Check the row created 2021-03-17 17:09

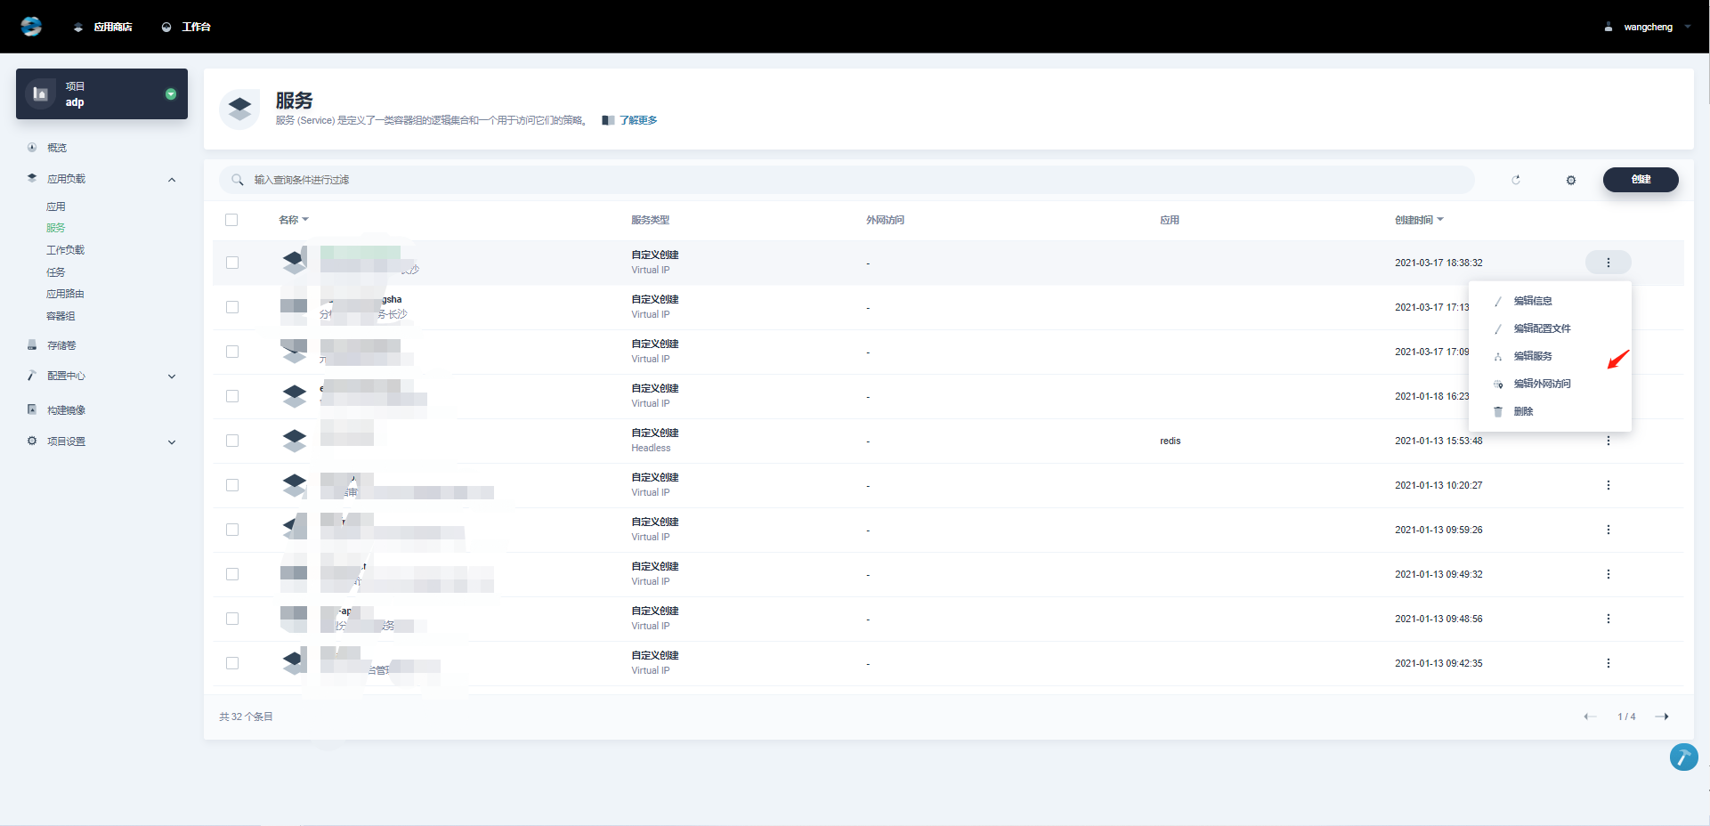click(x=232, y=352)
